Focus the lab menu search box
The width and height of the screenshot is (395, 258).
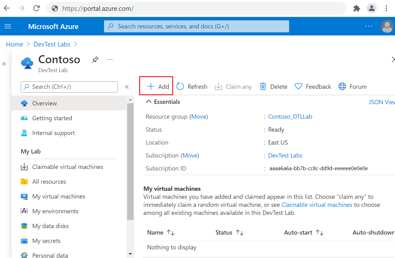point(69,87)
